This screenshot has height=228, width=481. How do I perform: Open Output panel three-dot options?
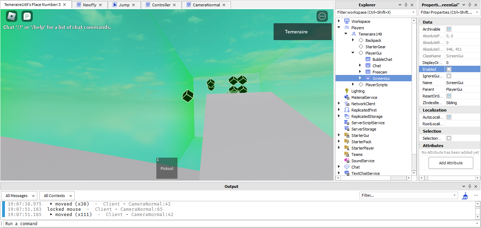coord(476,195)
